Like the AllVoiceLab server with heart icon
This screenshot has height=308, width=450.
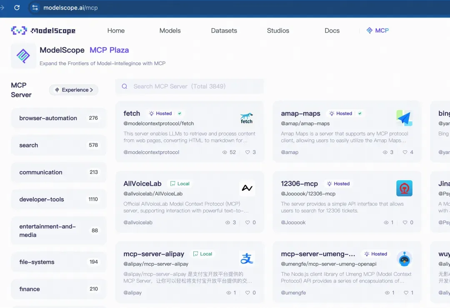point(247,222)
